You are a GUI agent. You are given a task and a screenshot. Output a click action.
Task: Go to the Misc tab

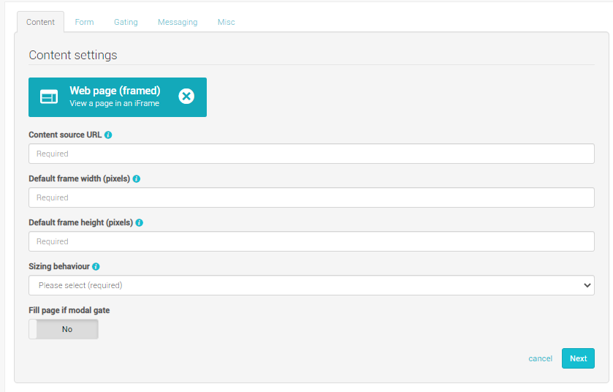[x=226, y=22]
